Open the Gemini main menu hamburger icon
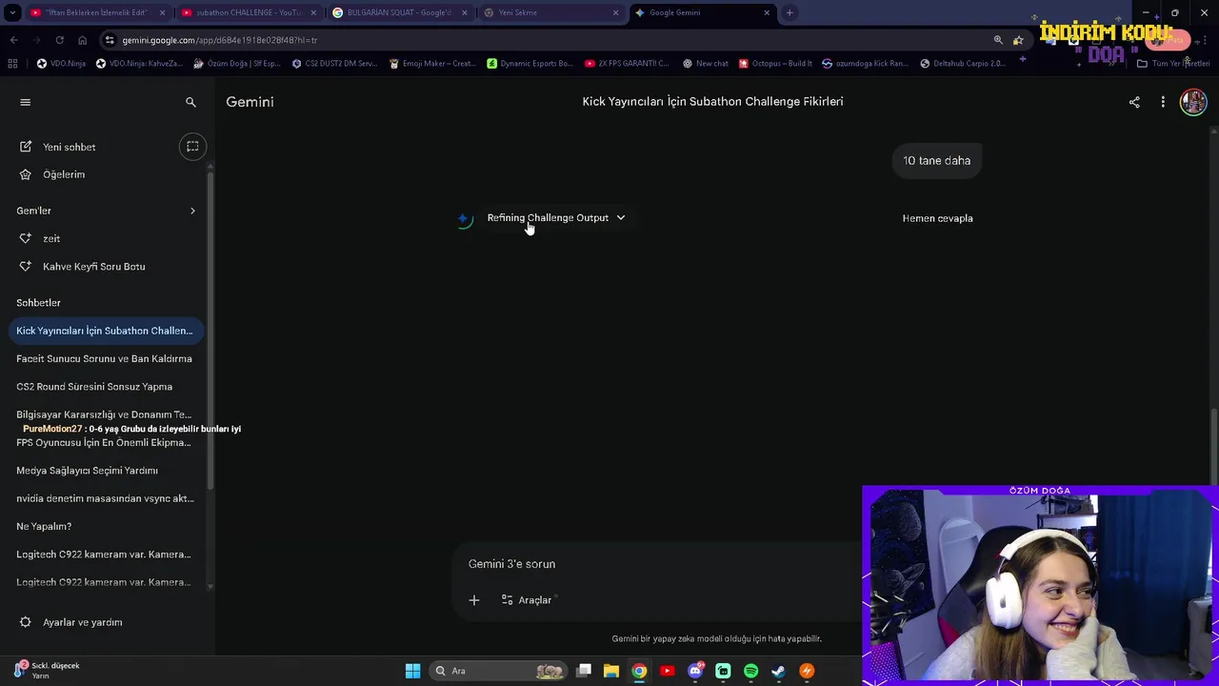The image size is (1219, 686). click(x=26, y=102)
